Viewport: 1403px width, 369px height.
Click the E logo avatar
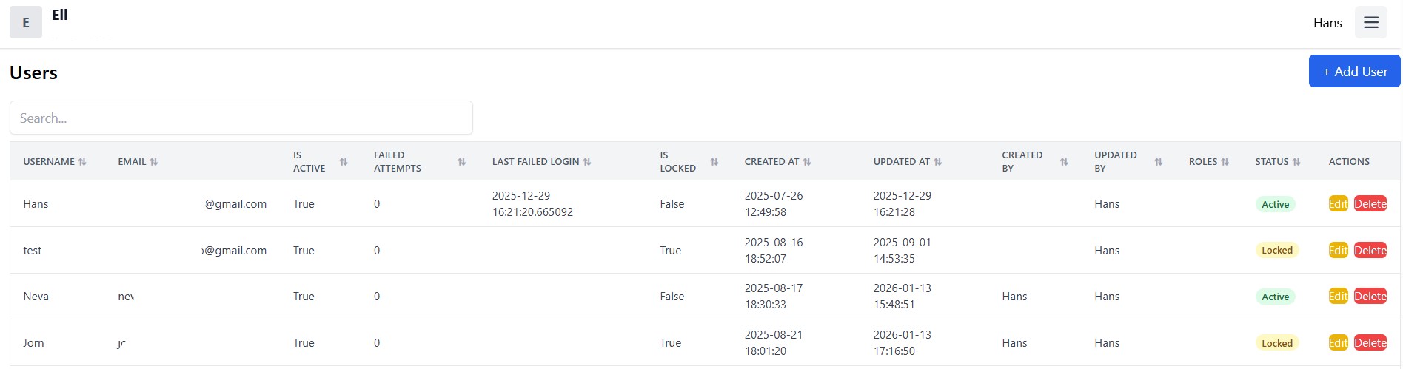(26, 23)
